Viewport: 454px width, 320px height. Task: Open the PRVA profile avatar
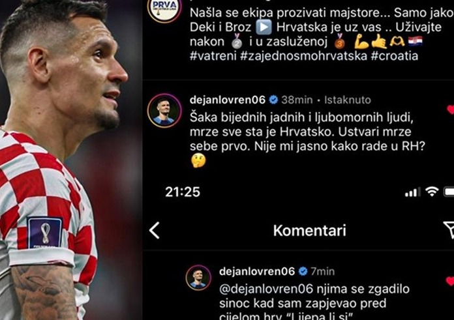pyautogui.click(x=164, y=8)
